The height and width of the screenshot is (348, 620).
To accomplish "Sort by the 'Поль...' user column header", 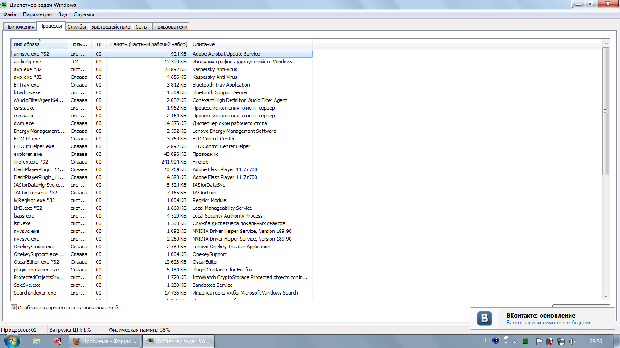I will tap(80, 44).
